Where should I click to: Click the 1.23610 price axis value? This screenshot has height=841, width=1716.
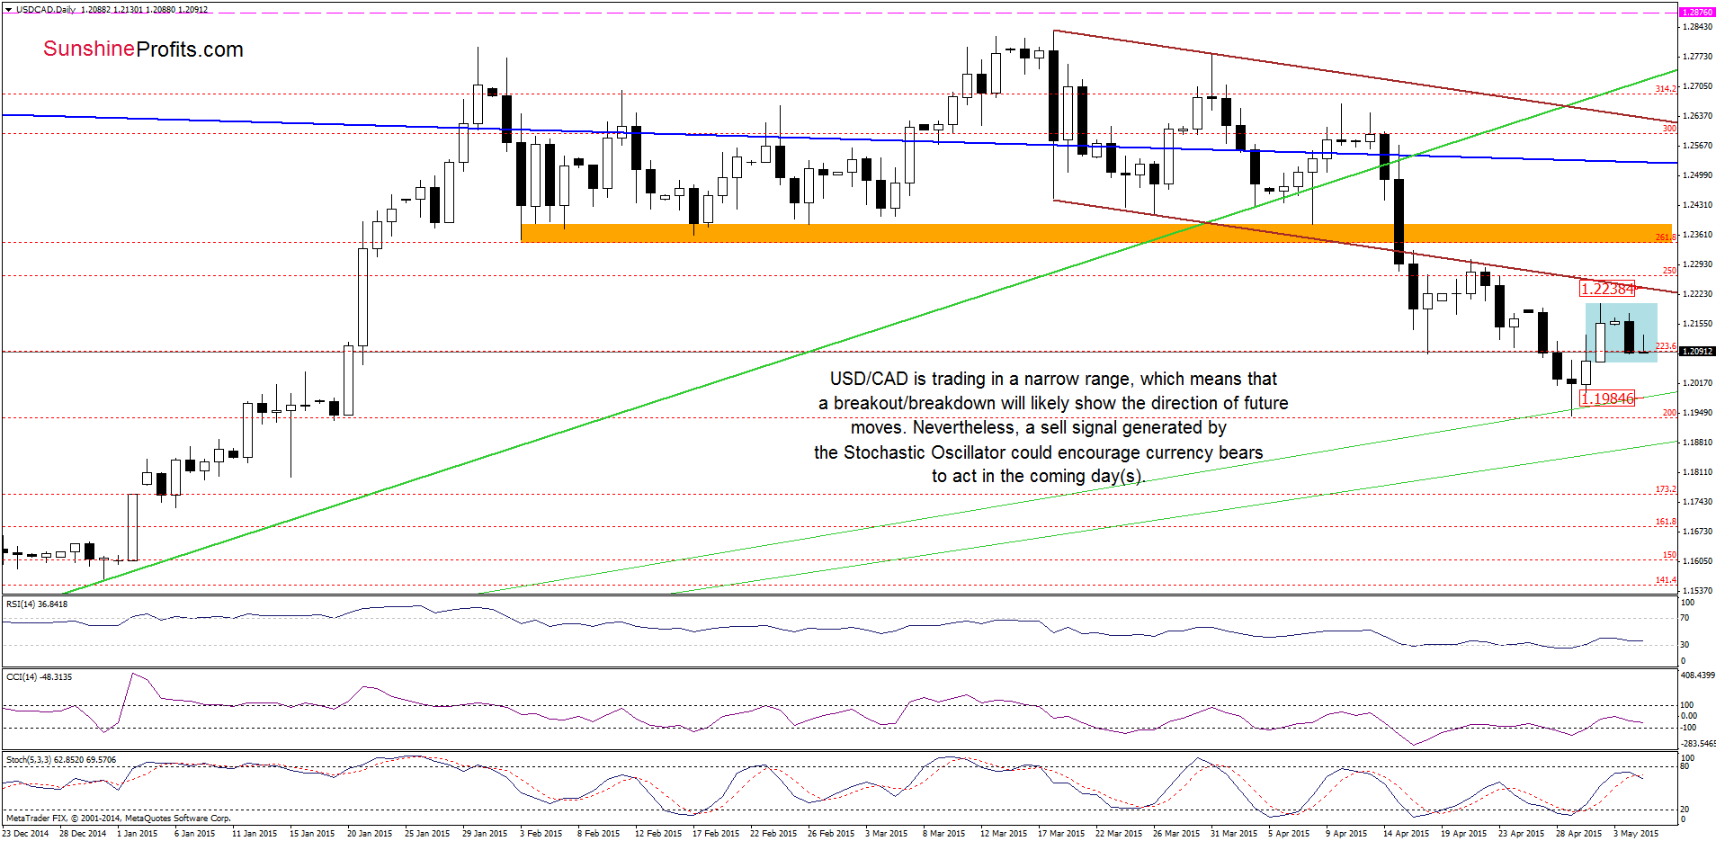[1697, 235]
